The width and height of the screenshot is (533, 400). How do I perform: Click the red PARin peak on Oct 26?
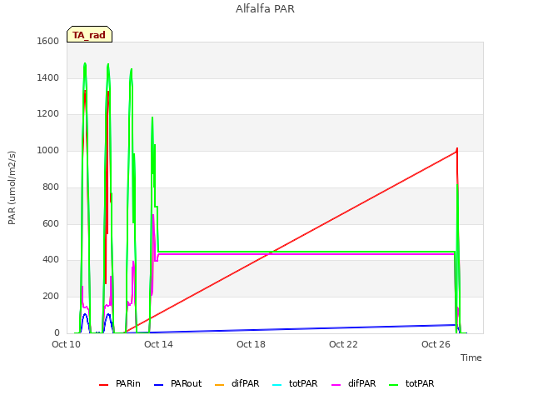[457, 148]
